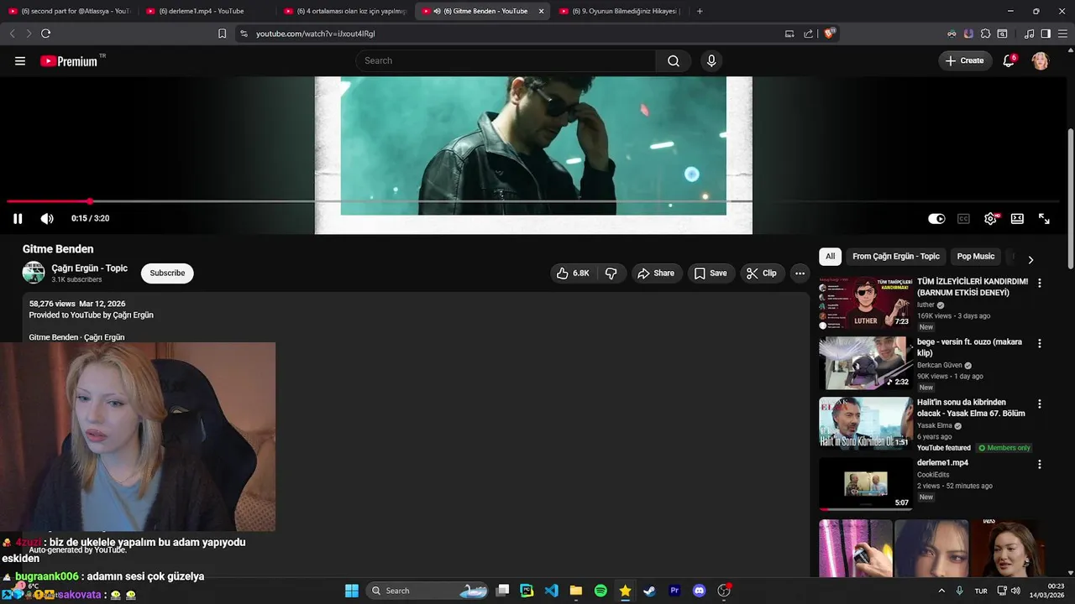Click the Create button
This screenshot has height=604, width=1075.
(965, 60)
